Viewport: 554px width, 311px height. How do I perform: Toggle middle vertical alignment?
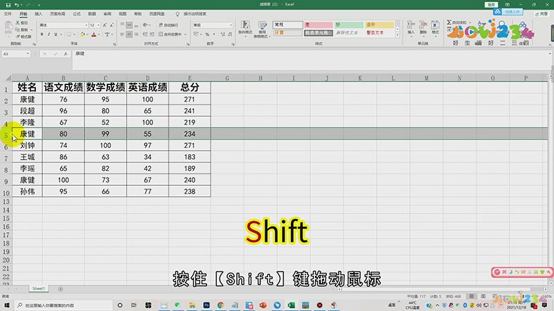tap(129, 25)
